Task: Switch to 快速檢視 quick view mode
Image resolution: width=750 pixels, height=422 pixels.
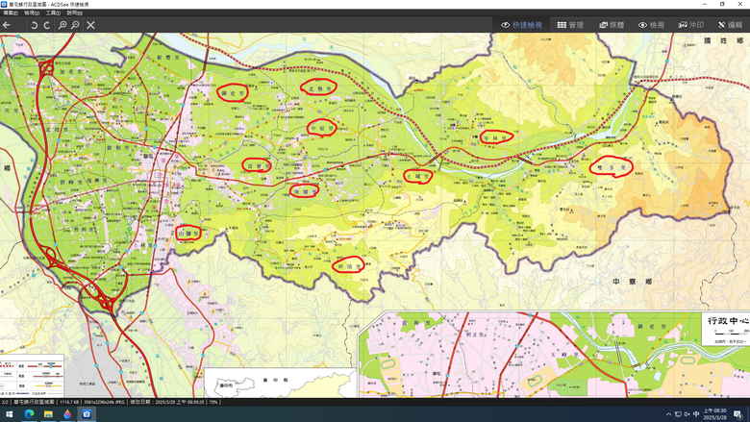Action: [x=521, y=25]
